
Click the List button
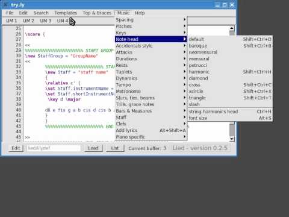click(x=115, y=148)
